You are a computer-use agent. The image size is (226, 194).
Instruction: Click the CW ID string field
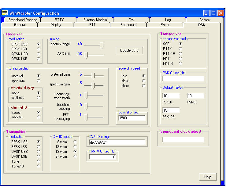pos(117,142)
